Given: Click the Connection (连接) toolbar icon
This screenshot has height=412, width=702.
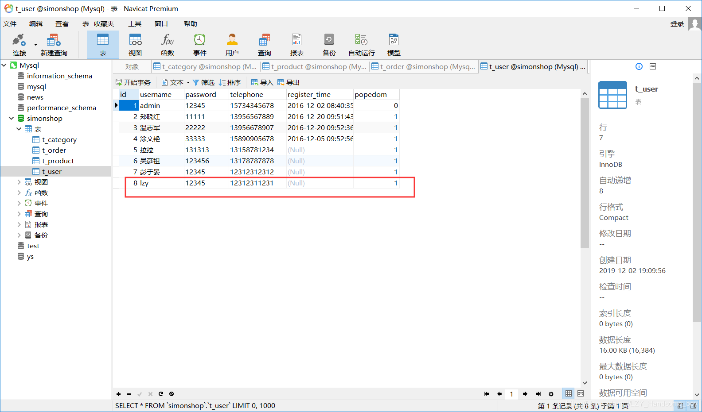Looking at the screenshot, I should tap(19, 45).
